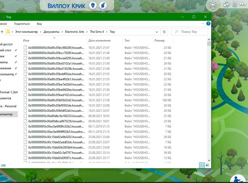Select 've - Personal' in the navigation pane
The image size is (248, 183).
pyautogui.click(x=8, y=106)
